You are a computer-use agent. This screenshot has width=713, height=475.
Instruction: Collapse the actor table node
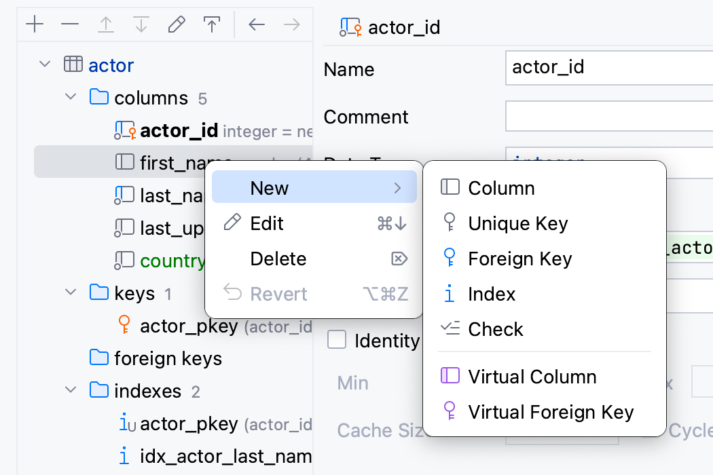(x=44, y=64)
